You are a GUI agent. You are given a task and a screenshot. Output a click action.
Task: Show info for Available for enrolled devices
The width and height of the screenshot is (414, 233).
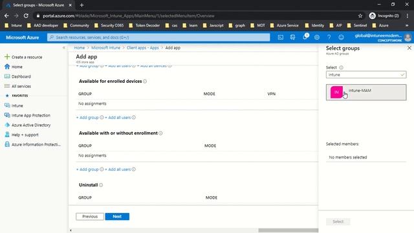145,82
